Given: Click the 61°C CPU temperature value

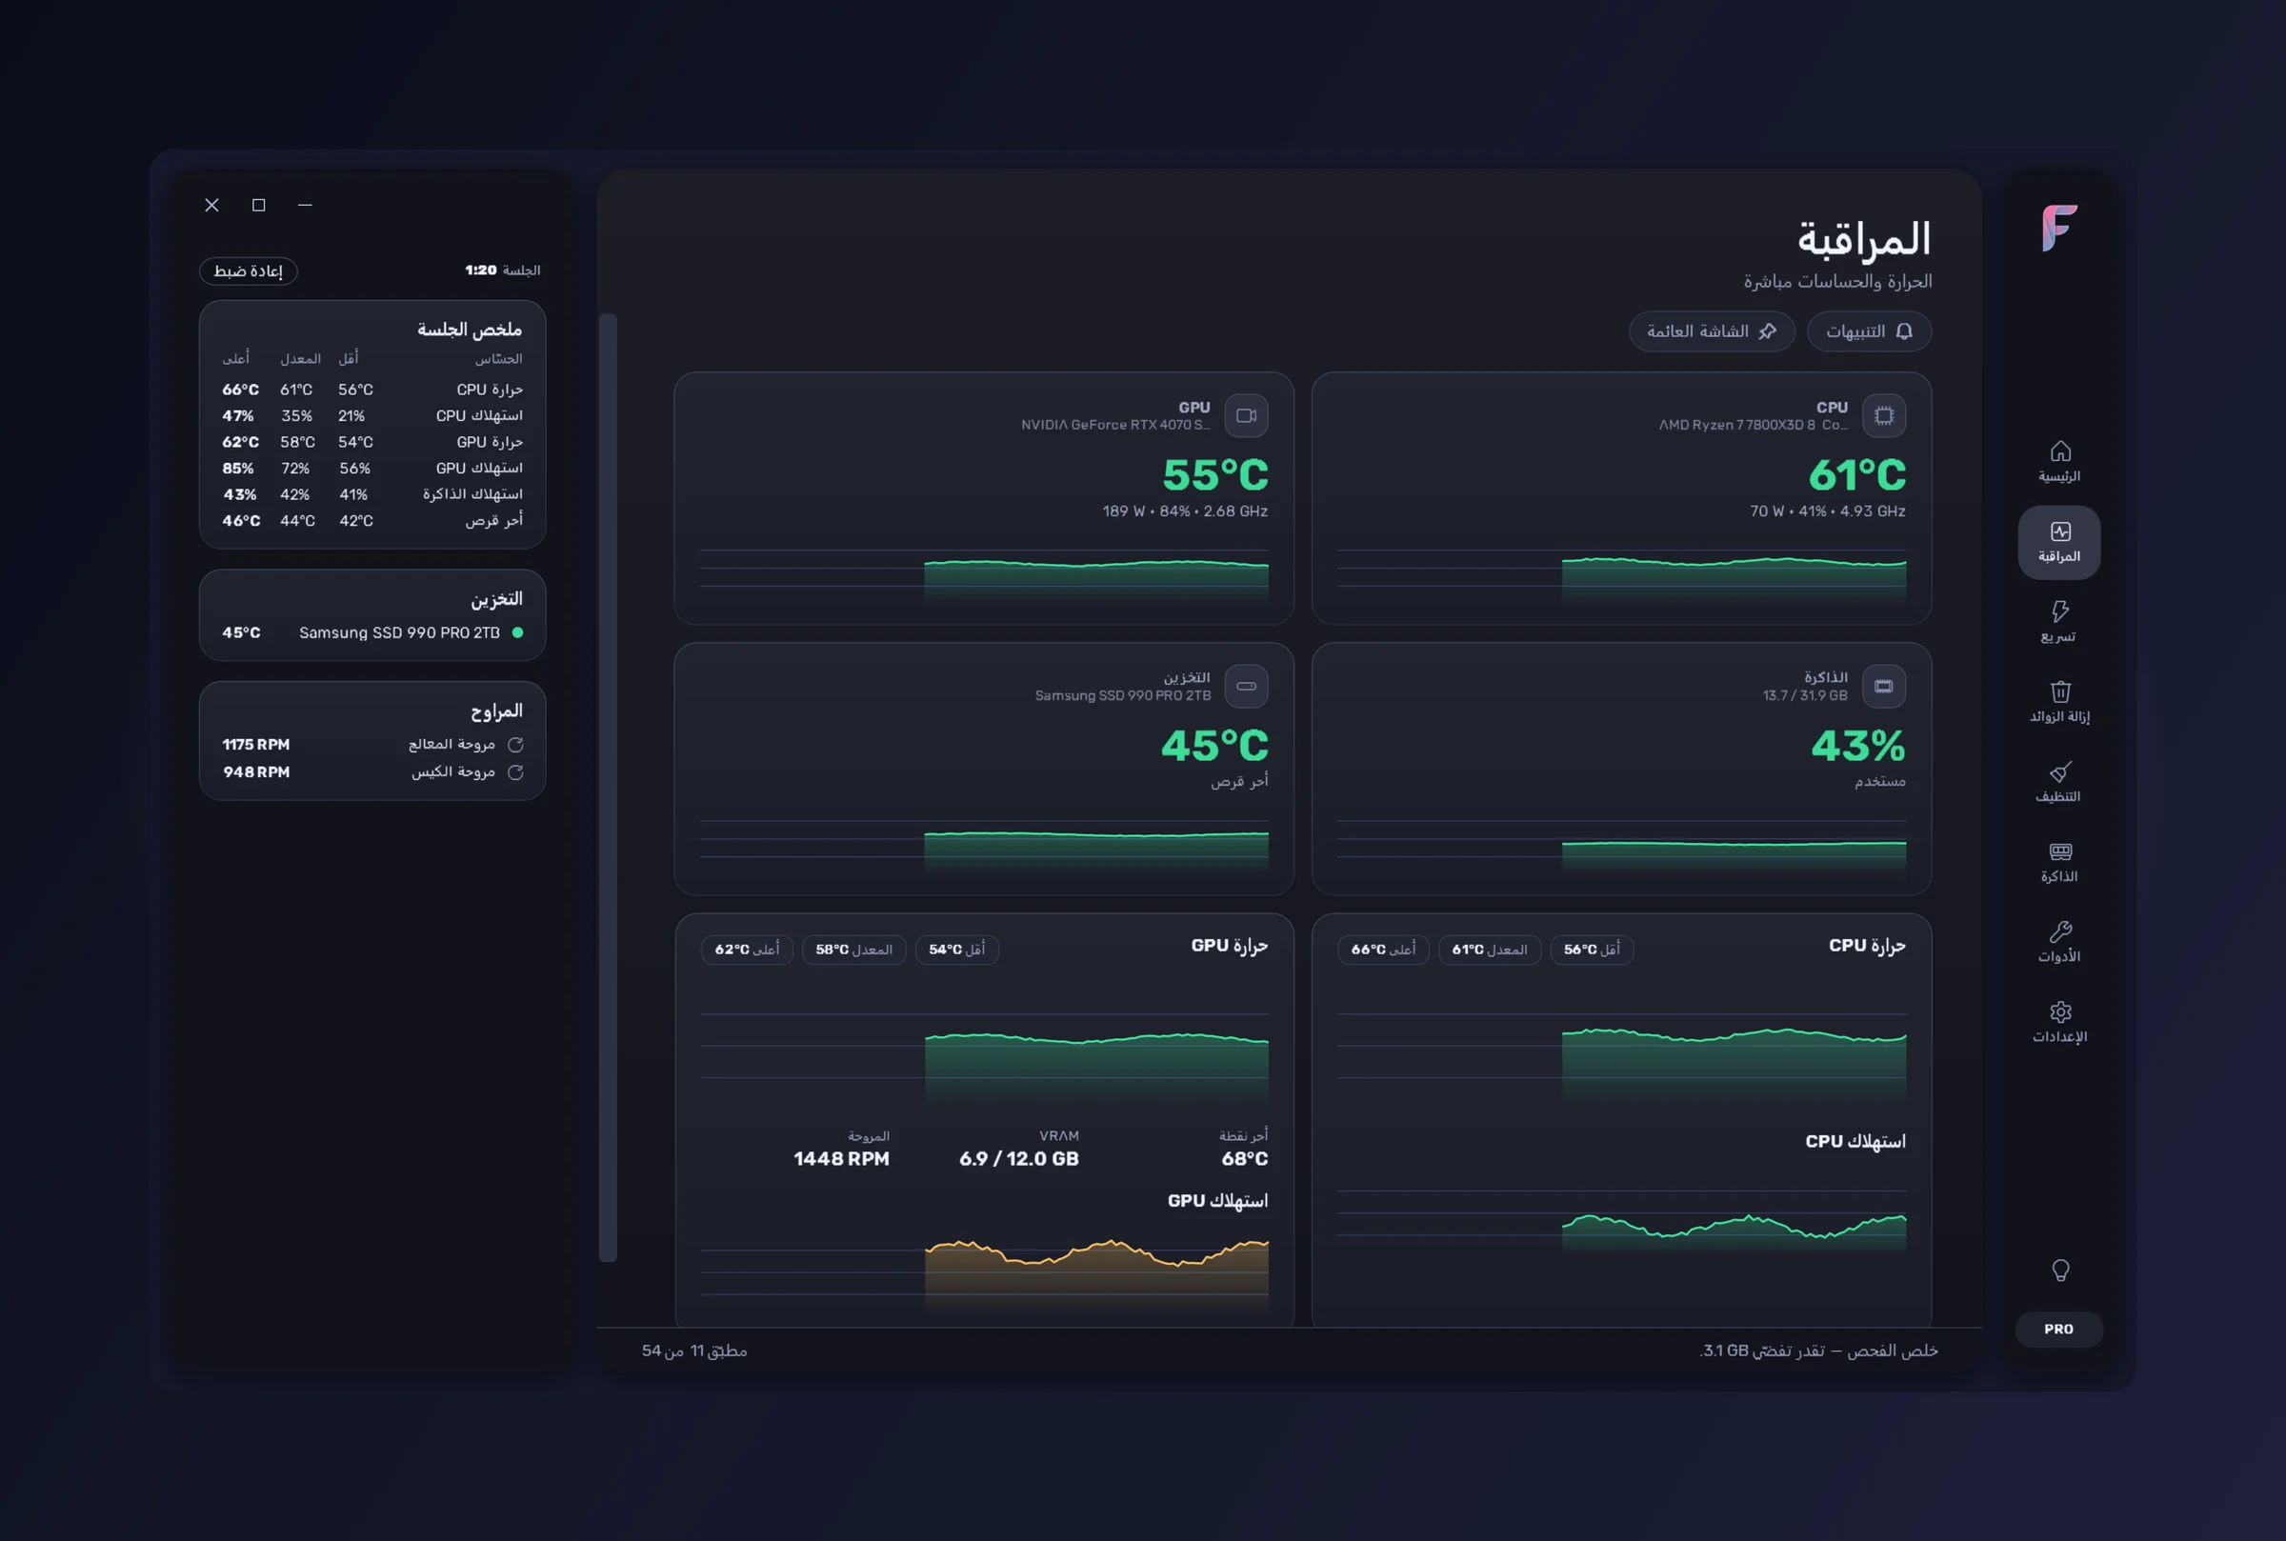Looking at the screenshot, I should tap(1856, 475).
